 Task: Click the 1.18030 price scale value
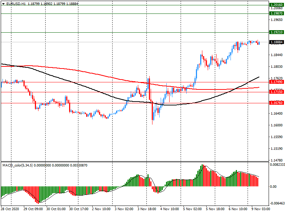277,67
